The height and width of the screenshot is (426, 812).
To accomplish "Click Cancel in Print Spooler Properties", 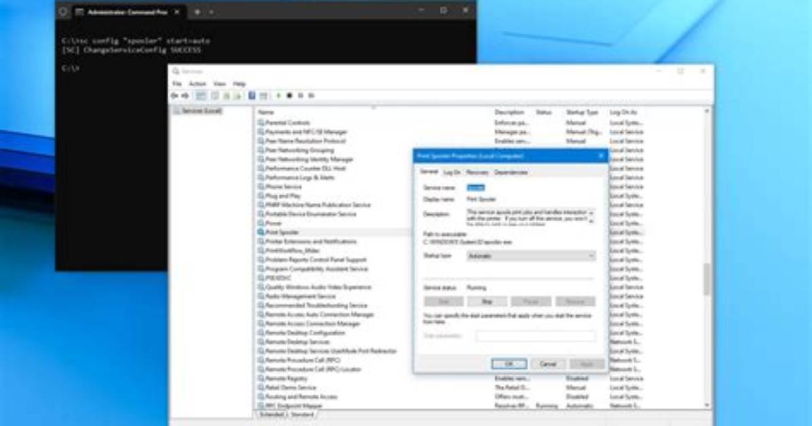I will coord(548,364).
